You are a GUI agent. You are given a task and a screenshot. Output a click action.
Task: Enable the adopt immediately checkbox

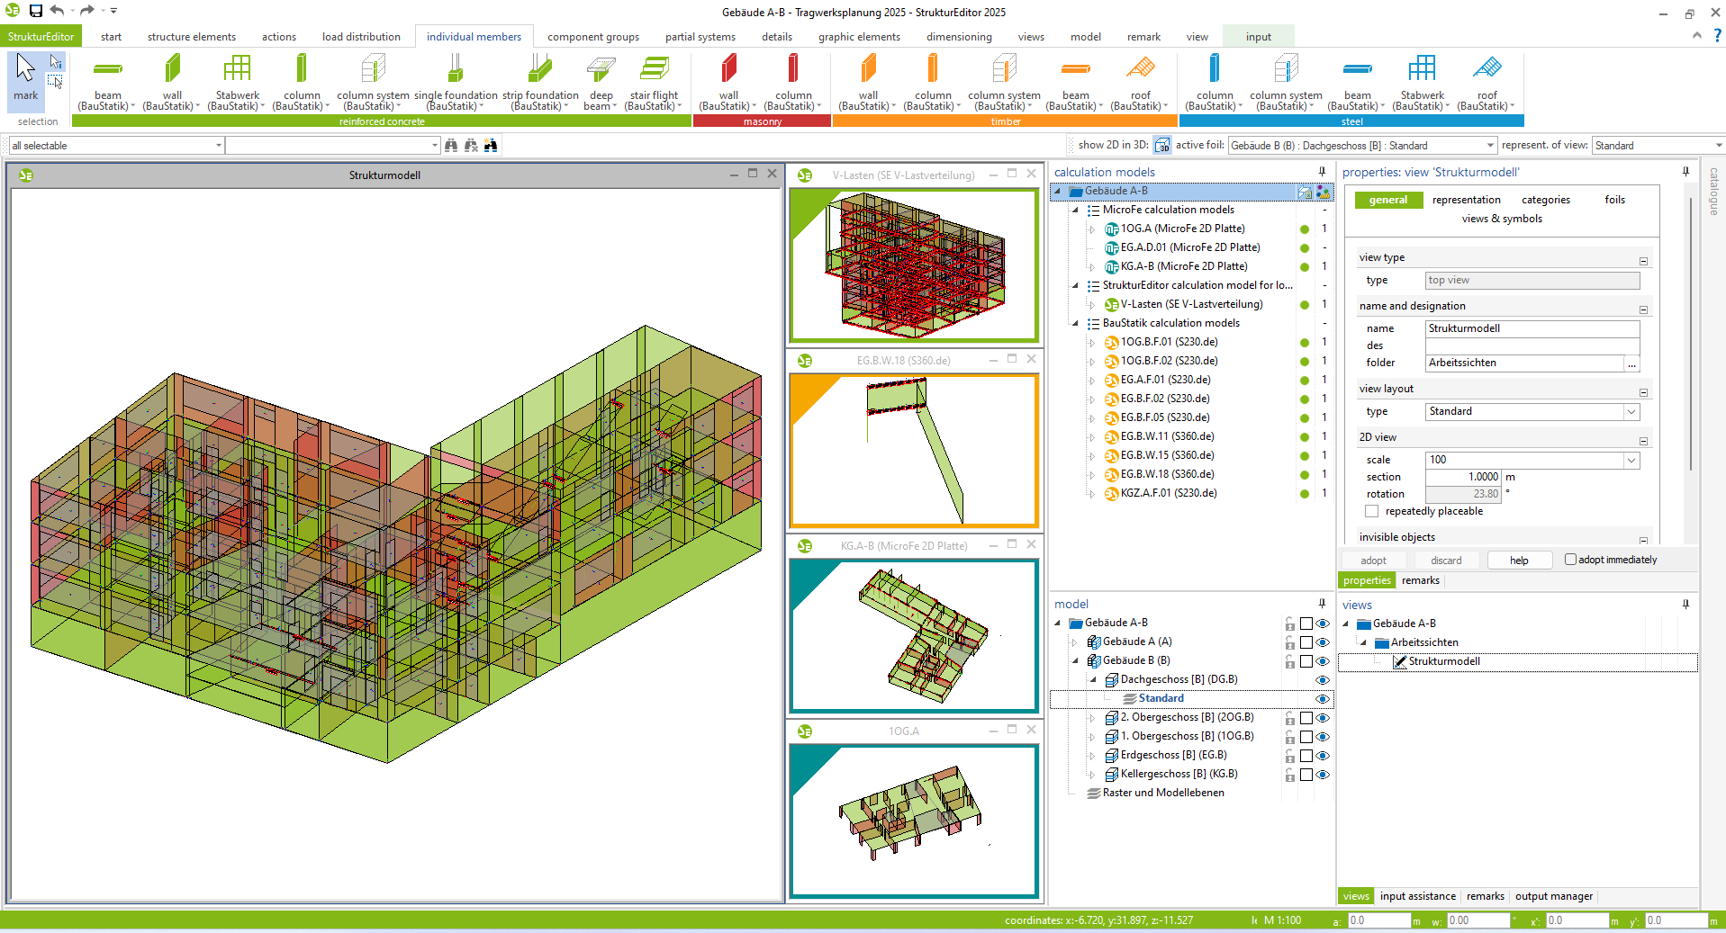(x=1571, y=560)
